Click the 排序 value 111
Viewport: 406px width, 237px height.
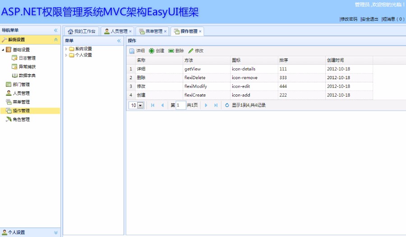point(283,69)
